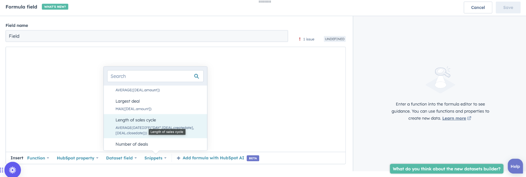Toggle the Snippets dropdown
This screenshot has height=177, width=526.
[155, 158]
